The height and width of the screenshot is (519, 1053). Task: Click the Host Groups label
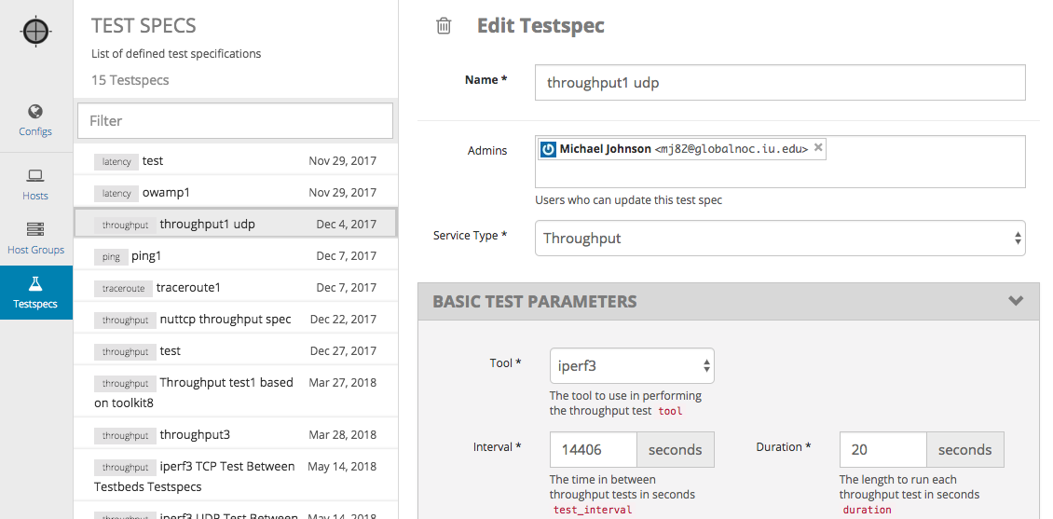[x=35, y=250]
